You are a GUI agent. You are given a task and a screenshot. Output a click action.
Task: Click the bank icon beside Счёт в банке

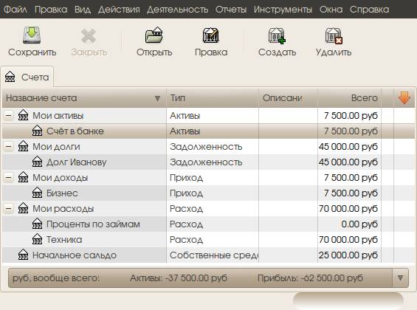(x=37, y=131)
